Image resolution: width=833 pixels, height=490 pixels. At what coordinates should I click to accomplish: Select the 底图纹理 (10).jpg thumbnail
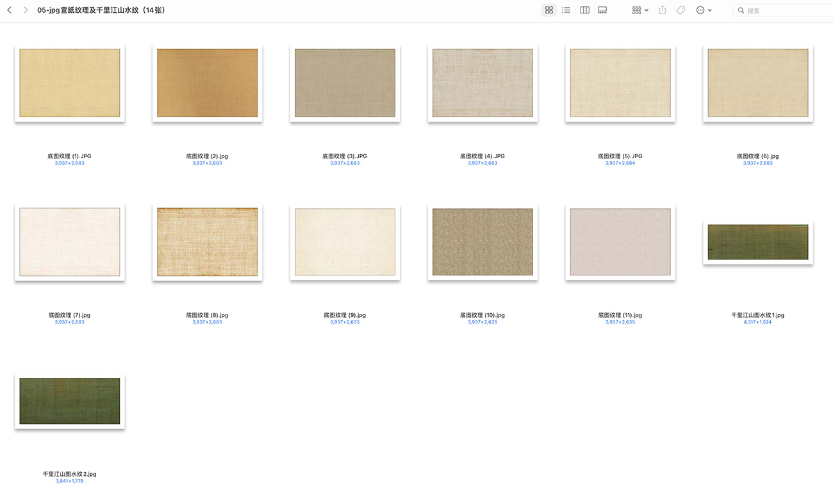(482, 242)
